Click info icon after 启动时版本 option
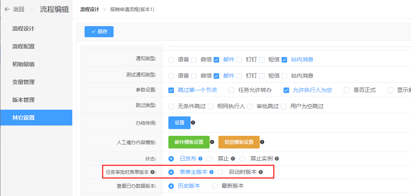Screen dimensions: 411x196 [x=261, y=172]
